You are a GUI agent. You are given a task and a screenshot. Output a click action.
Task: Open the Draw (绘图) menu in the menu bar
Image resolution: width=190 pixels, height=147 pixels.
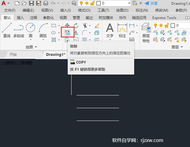(x=122, y=10)
